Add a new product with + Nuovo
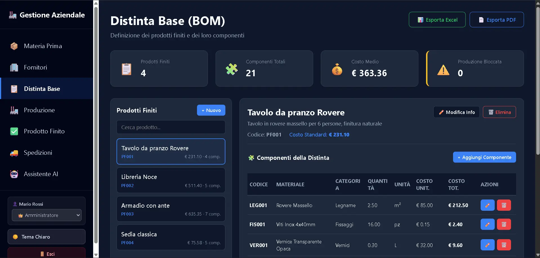 211,110
